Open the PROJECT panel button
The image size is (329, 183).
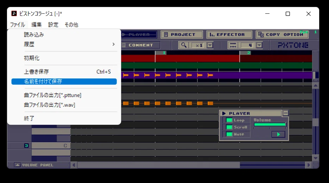coord(182,35)
